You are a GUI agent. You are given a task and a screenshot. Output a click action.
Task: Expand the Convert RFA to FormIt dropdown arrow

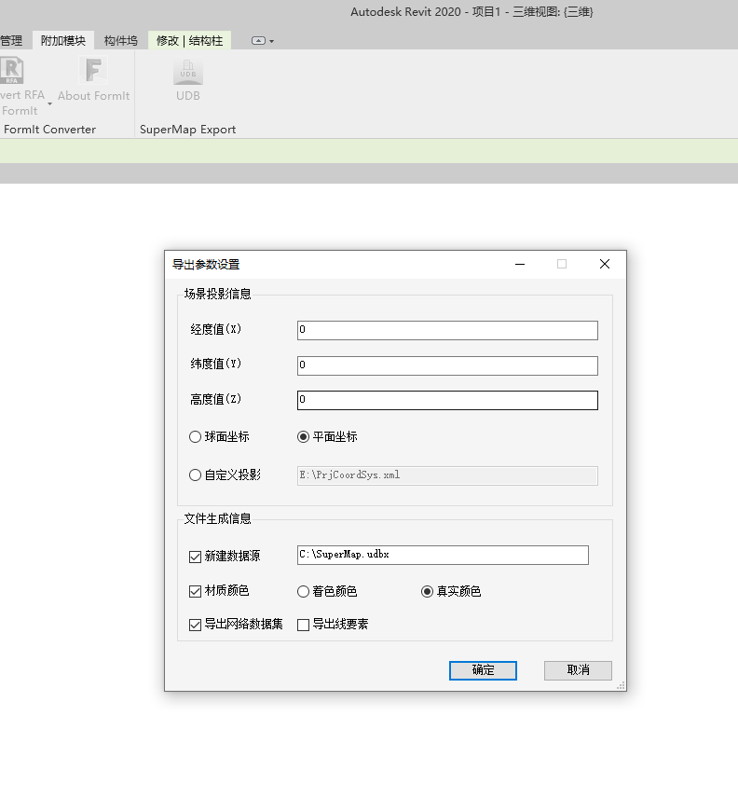click(49, 103)
